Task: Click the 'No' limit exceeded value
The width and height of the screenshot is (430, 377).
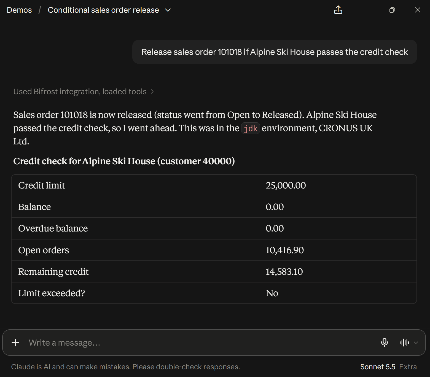Action: 272,293
